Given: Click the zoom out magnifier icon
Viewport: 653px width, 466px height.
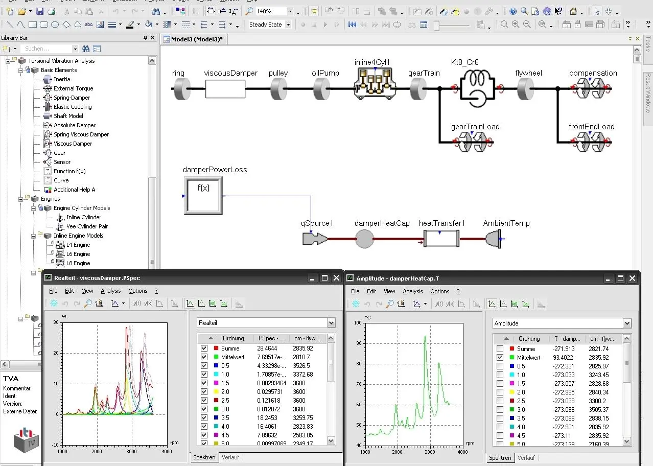Looking at the screenshot, I should (x=527, y=24).
